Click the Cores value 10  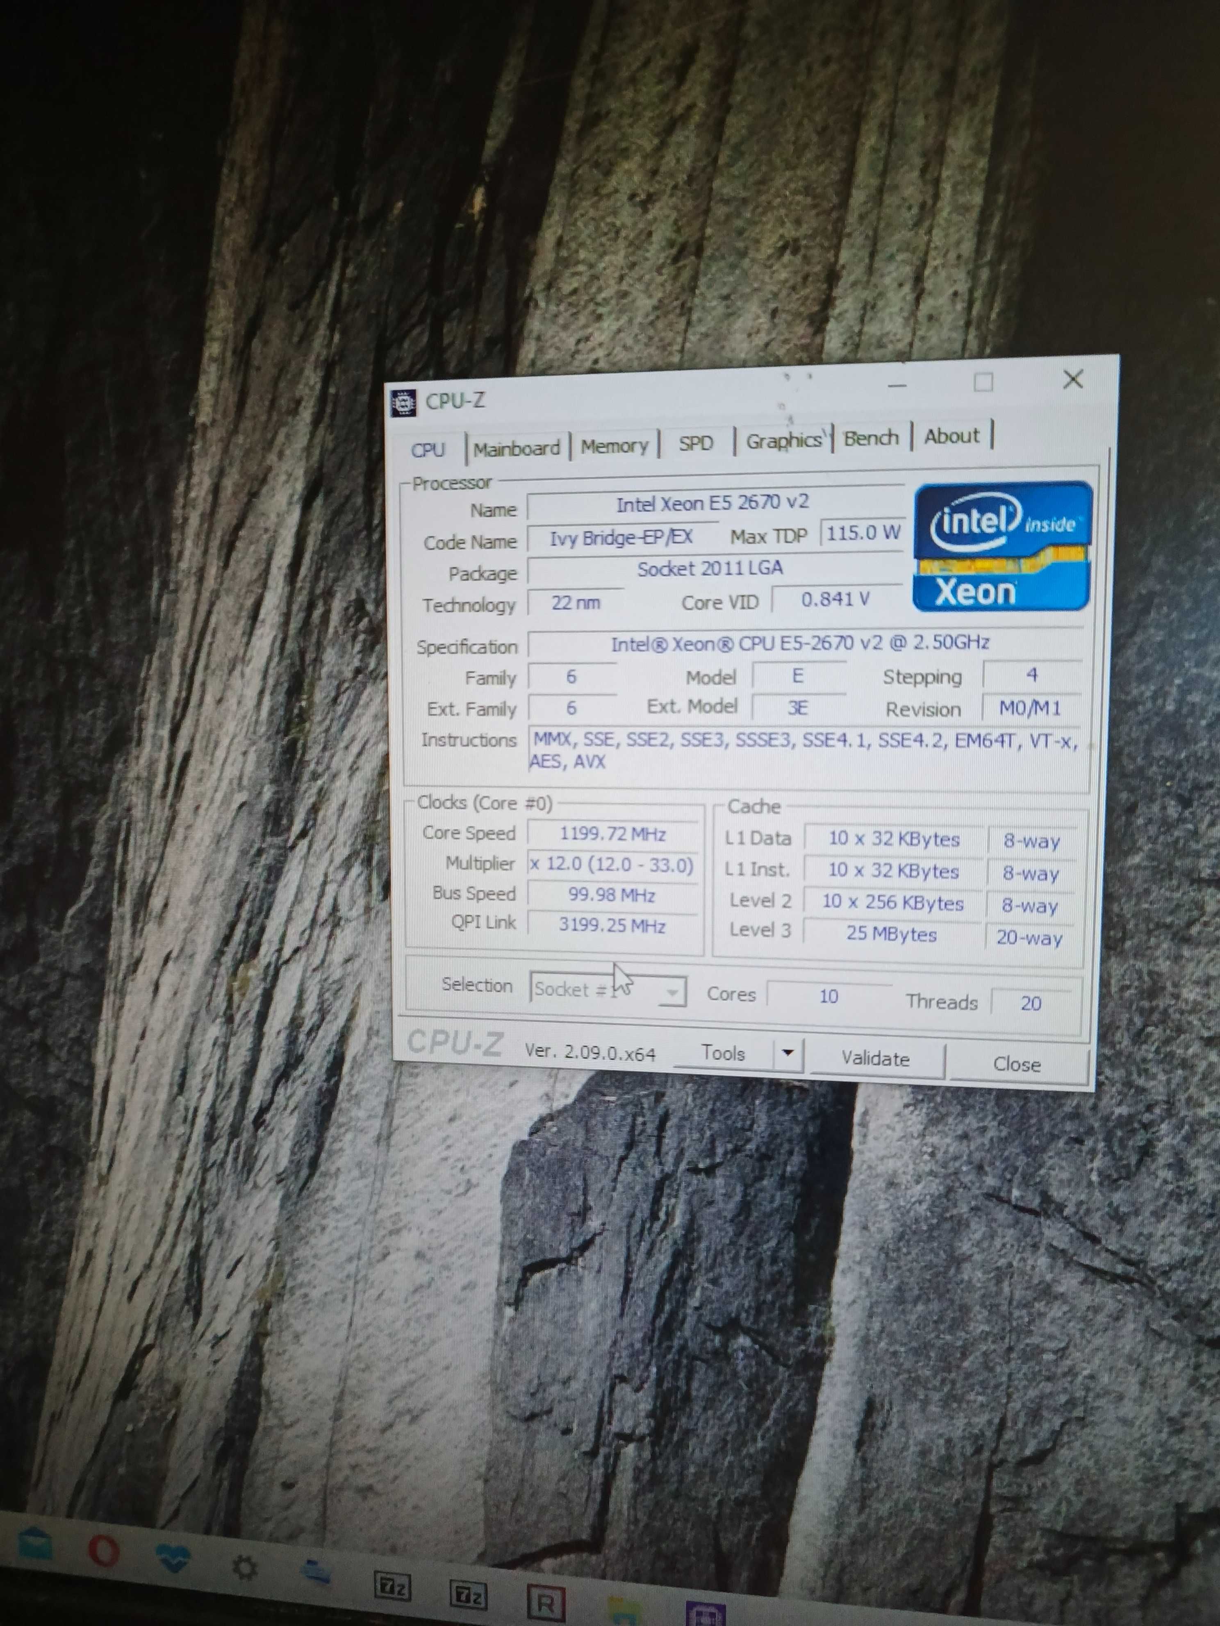(x=829, y=996)
